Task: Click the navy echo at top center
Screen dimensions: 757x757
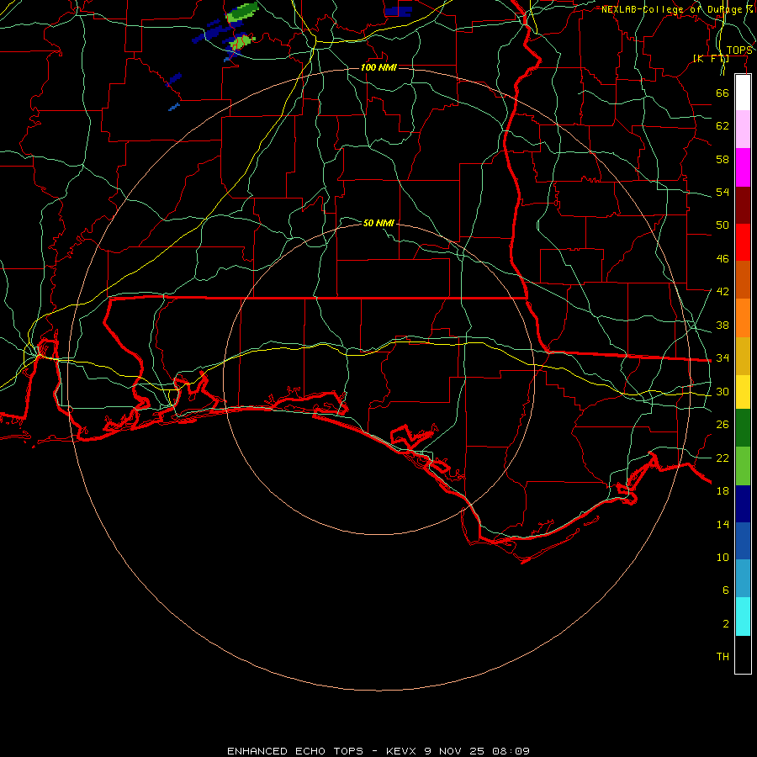Action: point(399,11)
